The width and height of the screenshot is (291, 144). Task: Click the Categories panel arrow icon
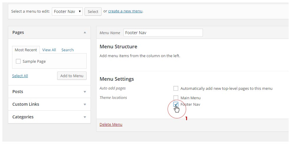click(x=85, y=117)
